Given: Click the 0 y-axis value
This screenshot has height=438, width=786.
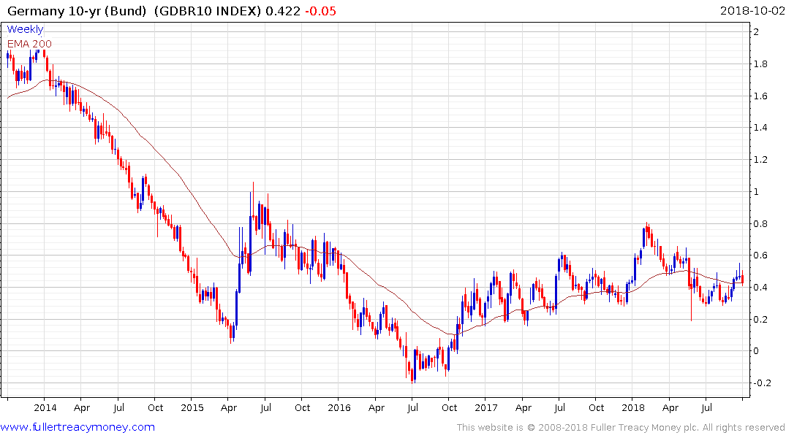Looking at the screenshot, I should [x=757, y=351].
